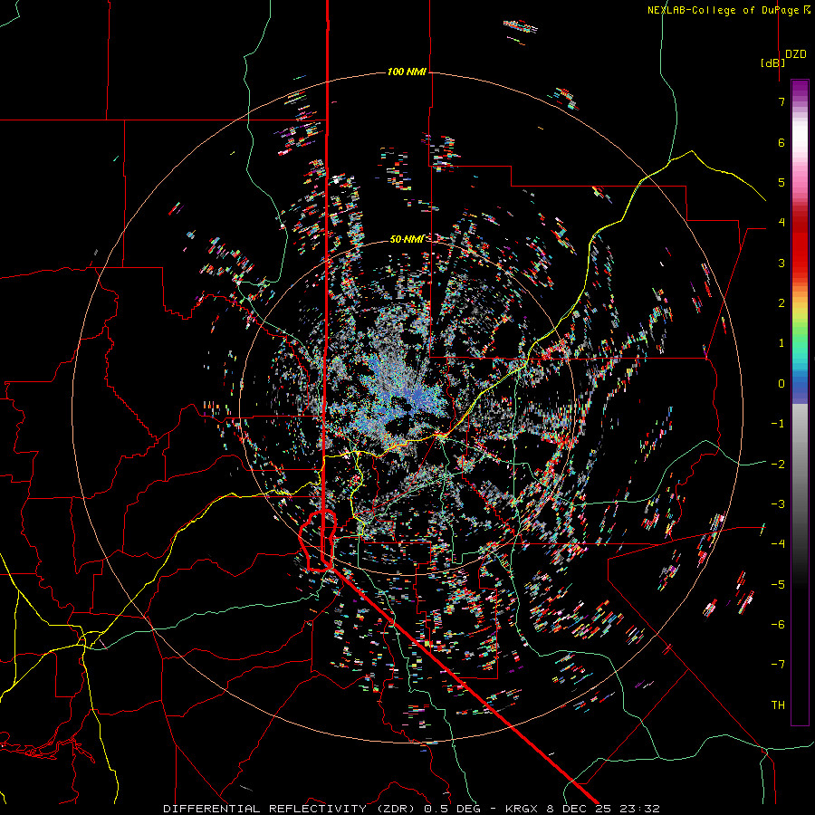Click the 0 value on color scale
Viewport: 815px width, 815px height.
(x=781, y=384)
